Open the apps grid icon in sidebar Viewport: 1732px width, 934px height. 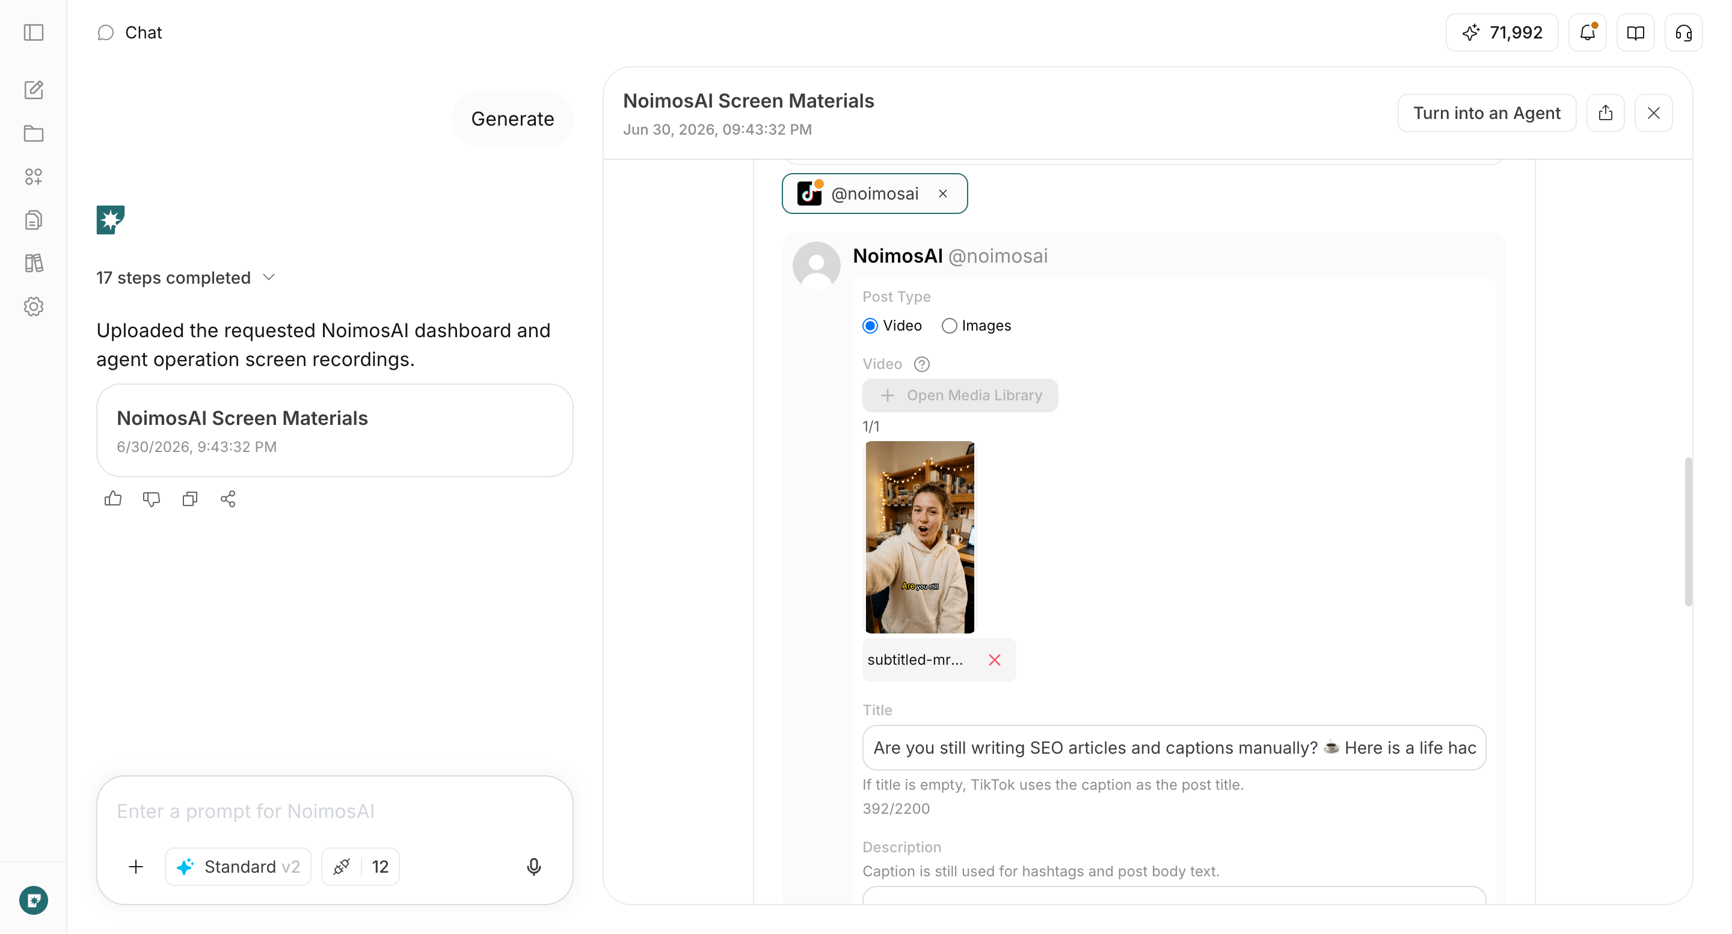(x=34, y=177)
